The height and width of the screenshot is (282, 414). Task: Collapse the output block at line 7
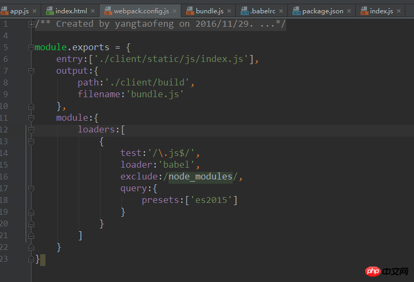31,70
